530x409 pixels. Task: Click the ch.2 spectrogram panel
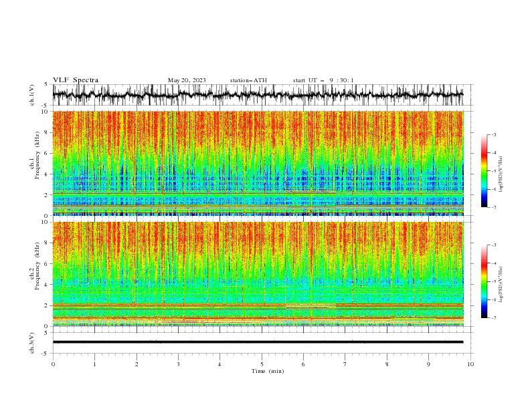tap(258, 274)
